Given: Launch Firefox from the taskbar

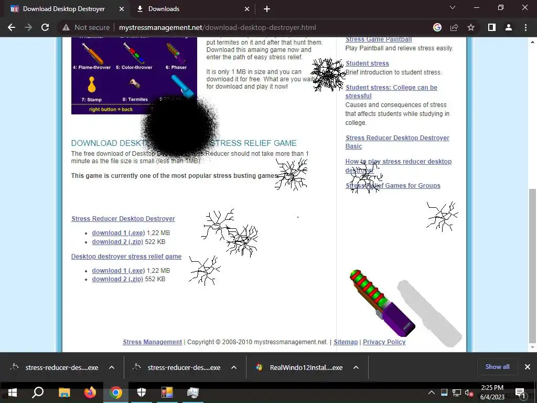Looking at the screenshot, I should (90, 393).
